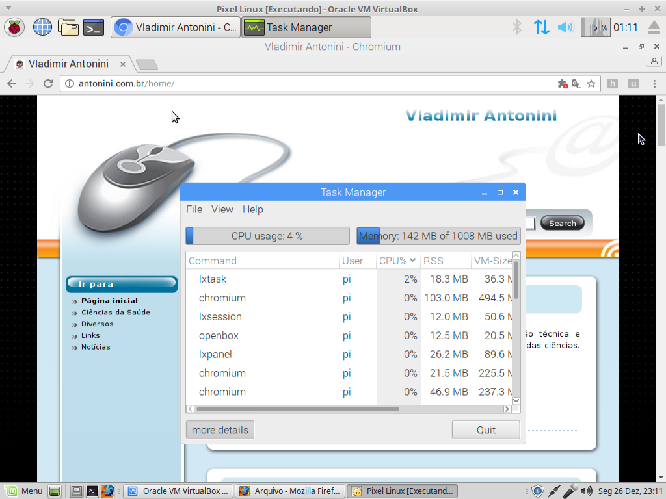Image resolution: width=666 pixels, height=499 pixels.
Task: Click the translate page icon
Action: 577,84
